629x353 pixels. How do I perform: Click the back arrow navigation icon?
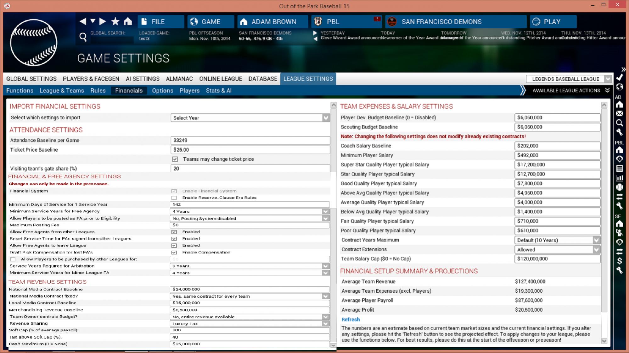click(83, 21)
